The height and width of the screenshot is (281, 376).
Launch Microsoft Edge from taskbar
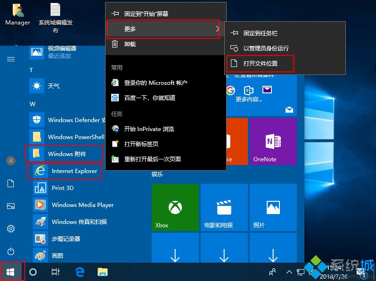(80, 272)
